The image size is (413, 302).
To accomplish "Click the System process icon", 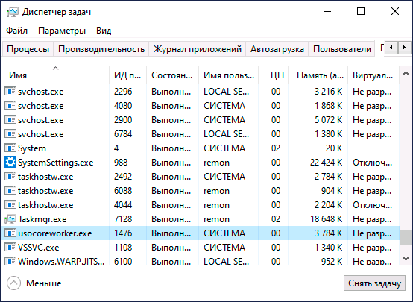I will coord(10,148).
